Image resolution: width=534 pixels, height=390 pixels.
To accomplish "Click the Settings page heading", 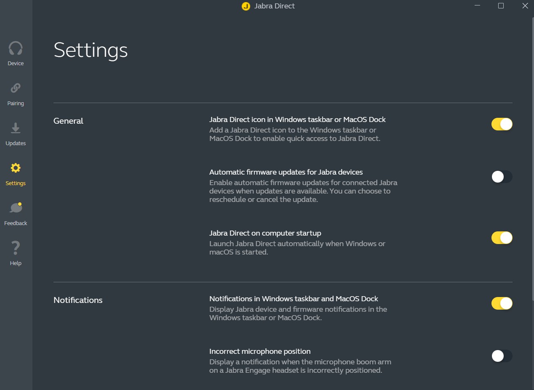I will pyautogui.click(x=91, y=50).
